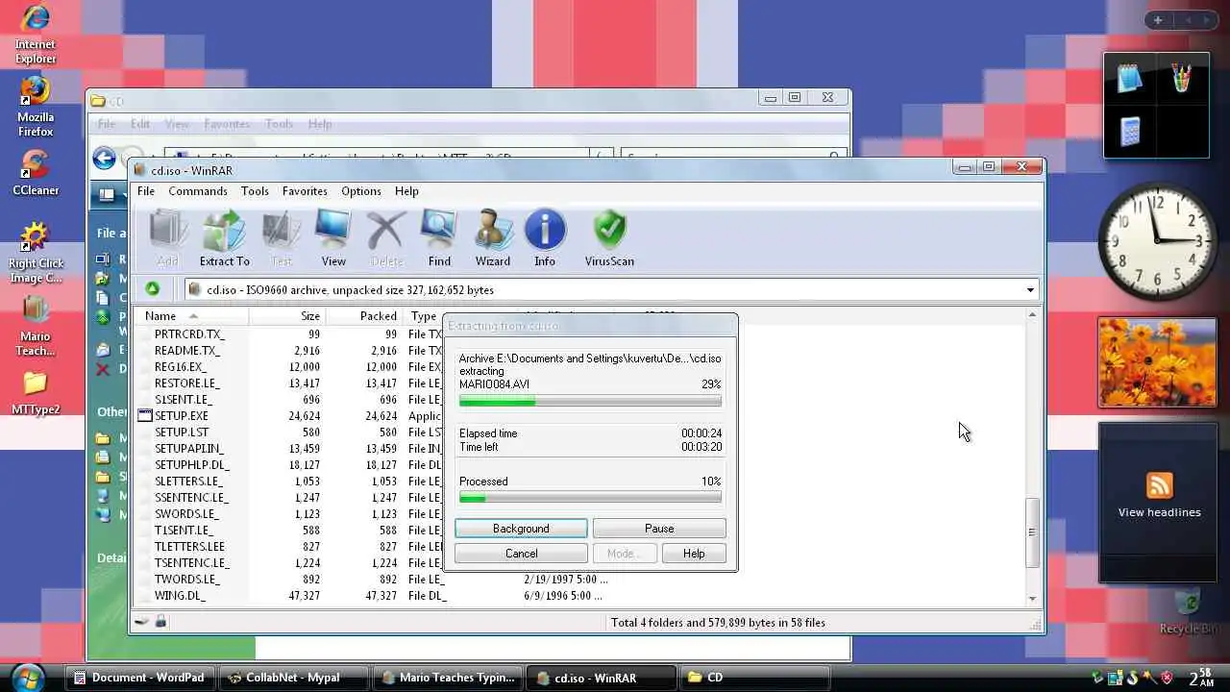Run the VirusScan toolbar icon
The image size is (1230, 692).
(x=609, y=238)
